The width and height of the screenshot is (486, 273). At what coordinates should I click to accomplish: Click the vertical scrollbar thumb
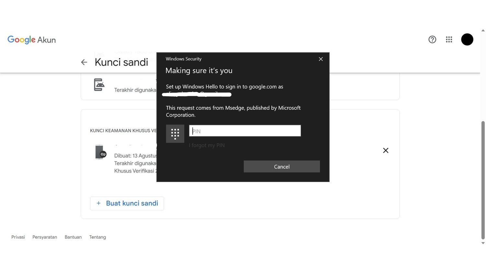[483, 180]
